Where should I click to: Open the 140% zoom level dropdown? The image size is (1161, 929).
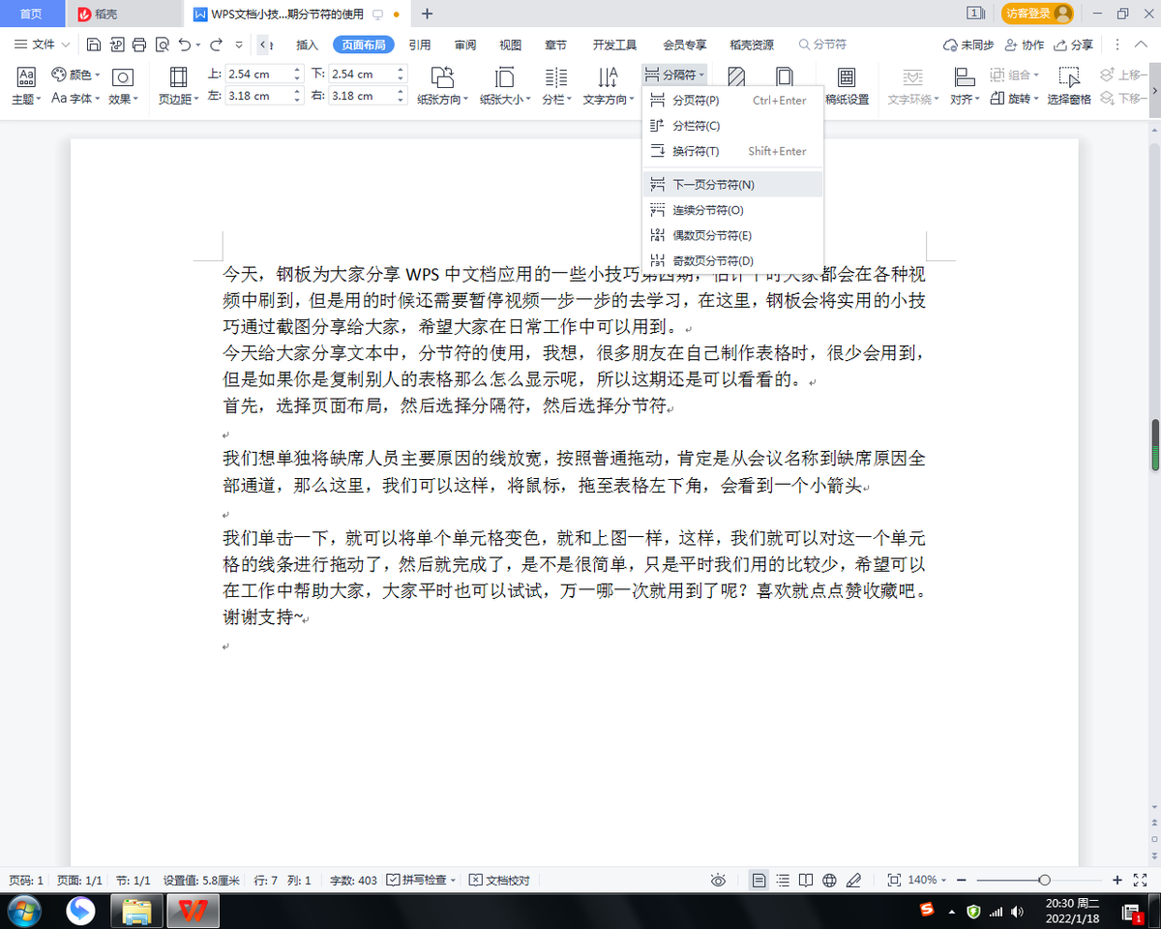pos(927,880)
